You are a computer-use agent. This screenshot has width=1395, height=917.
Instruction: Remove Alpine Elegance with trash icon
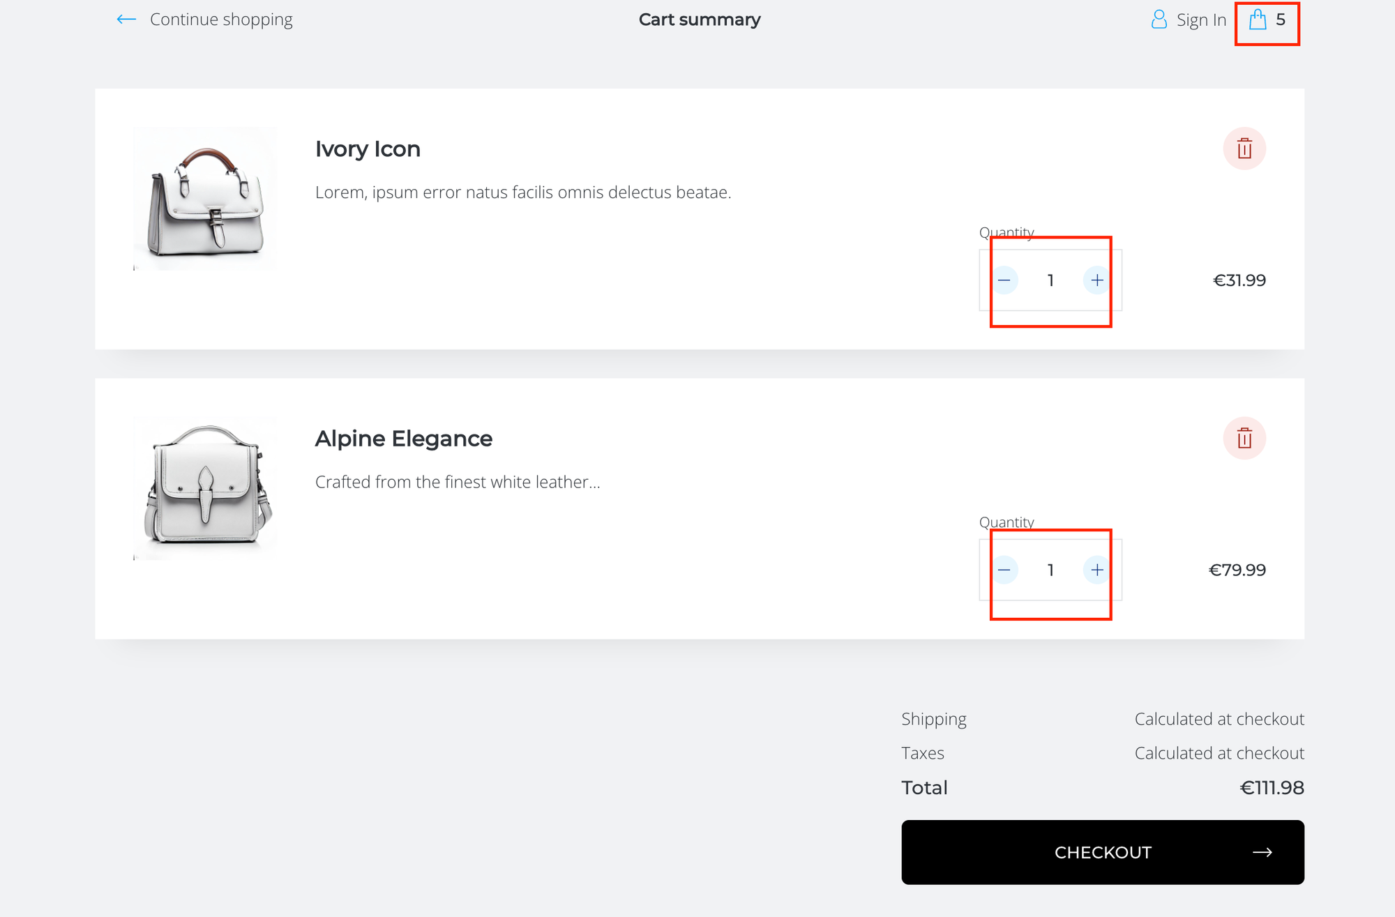coord(1244,439)
